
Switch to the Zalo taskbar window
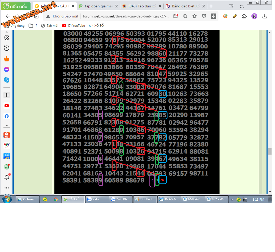tap(97, 199)
